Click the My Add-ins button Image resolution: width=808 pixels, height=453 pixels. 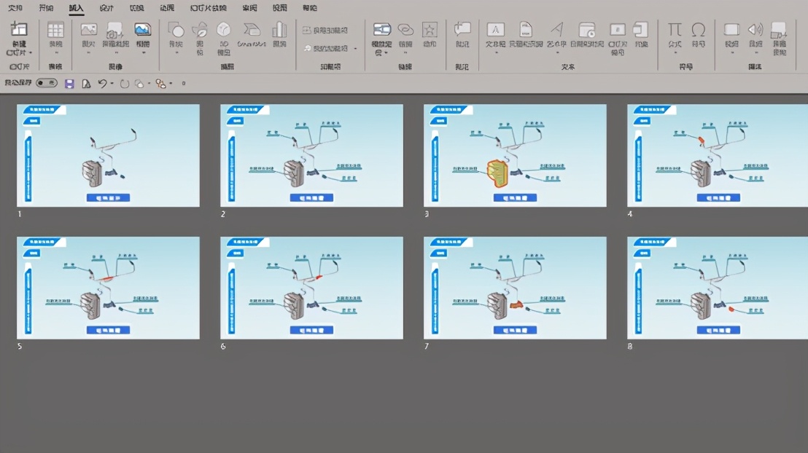[x=325, y=48]
